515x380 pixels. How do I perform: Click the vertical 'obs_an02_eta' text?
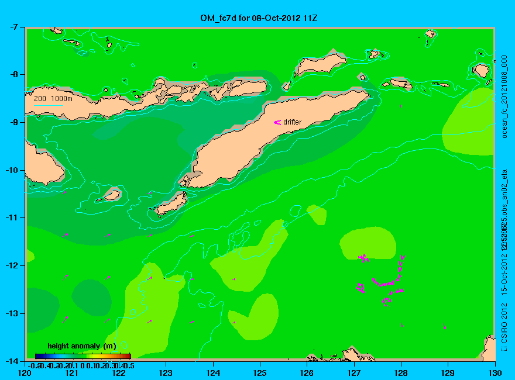[x=504, y=194]
